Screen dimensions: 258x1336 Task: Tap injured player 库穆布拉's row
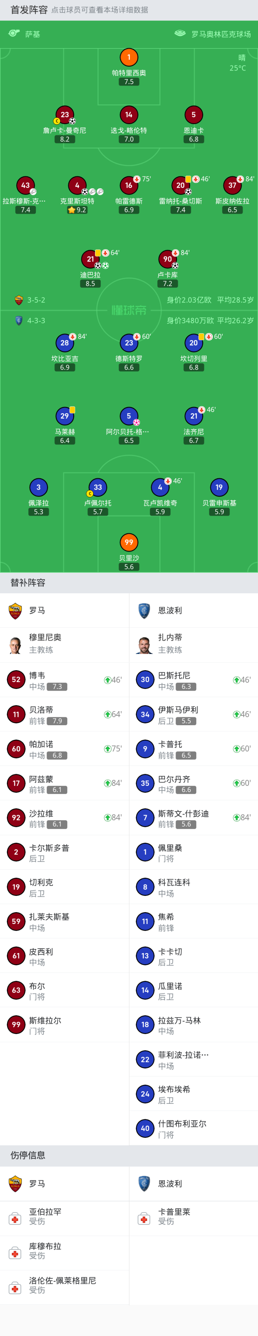[64, 1253]
